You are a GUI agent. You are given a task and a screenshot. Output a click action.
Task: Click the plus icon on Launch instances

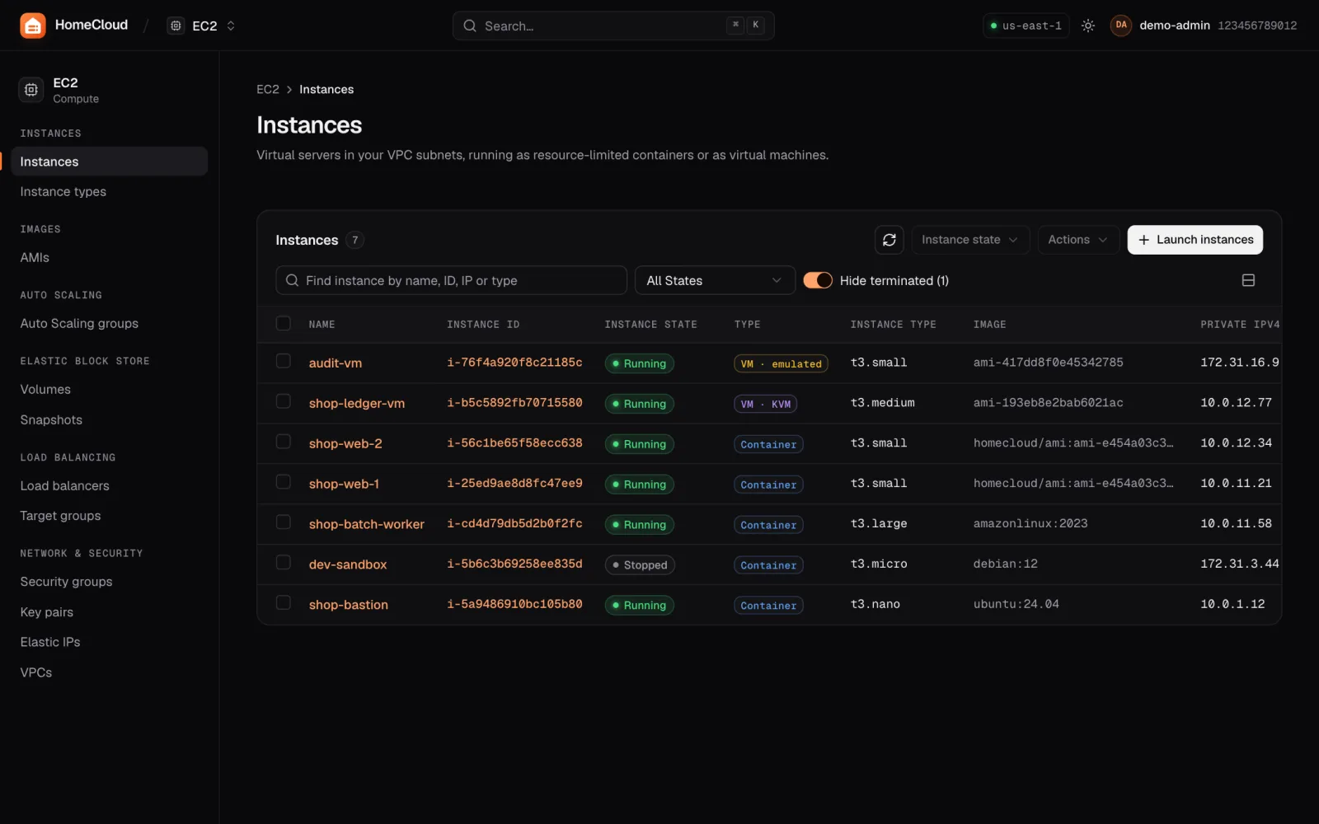[x=1143, y=240]
